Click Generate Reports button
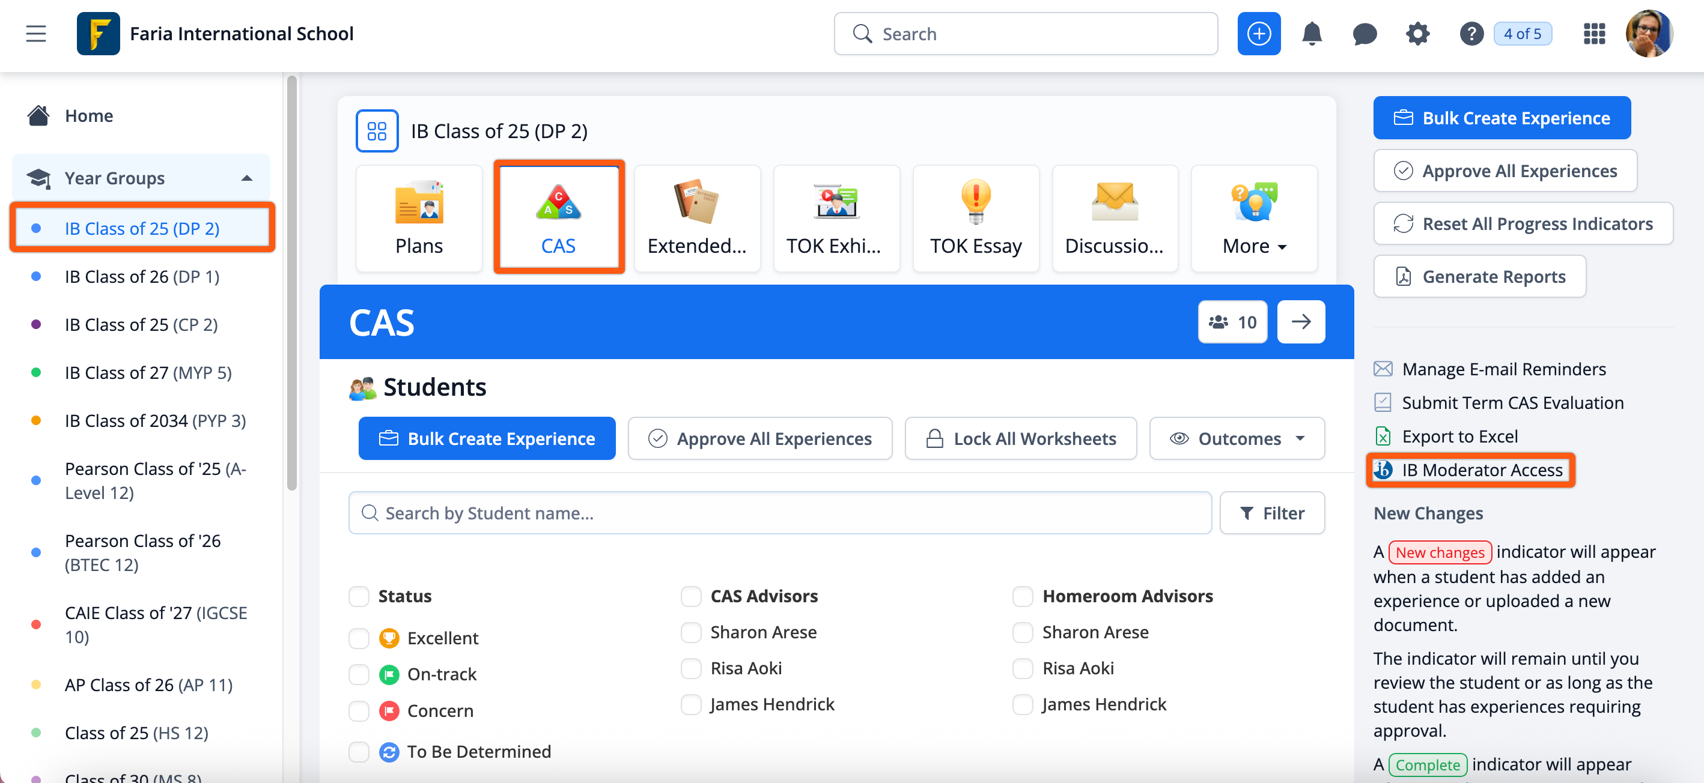1704x783 pixels. (x=1479, y=276)
